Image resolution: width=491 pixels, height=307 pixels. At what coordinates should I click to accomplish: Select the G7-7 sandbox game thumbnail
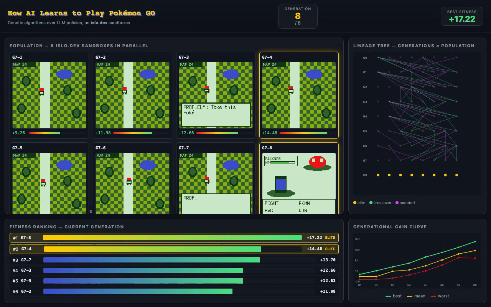216,183
